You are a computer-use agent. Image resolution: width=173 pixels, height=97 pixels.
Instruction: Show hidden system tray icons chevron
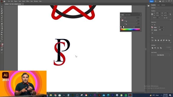pos(161,95)
